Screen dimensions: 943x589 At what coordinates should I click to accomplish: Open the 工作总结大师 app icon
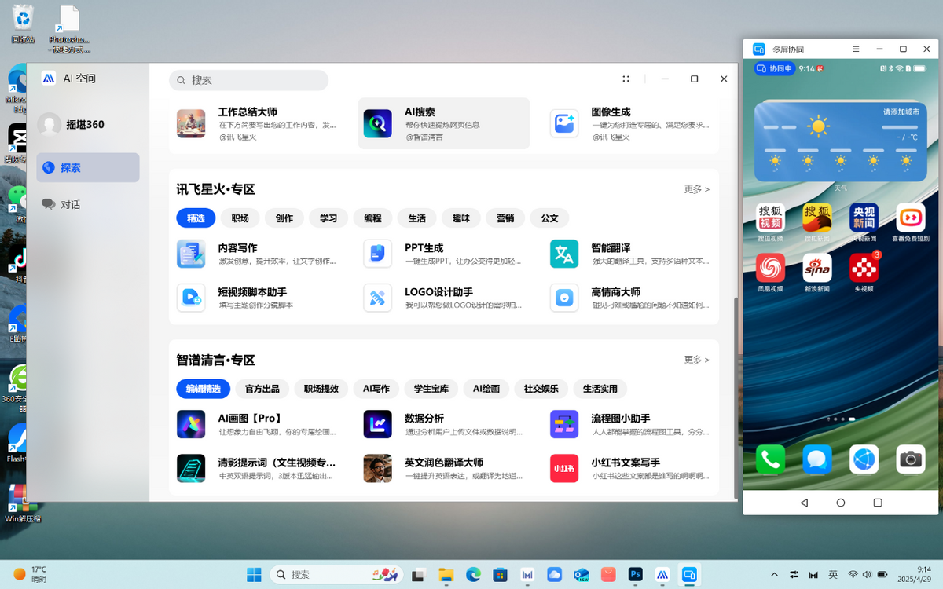[x=191, y=123]
